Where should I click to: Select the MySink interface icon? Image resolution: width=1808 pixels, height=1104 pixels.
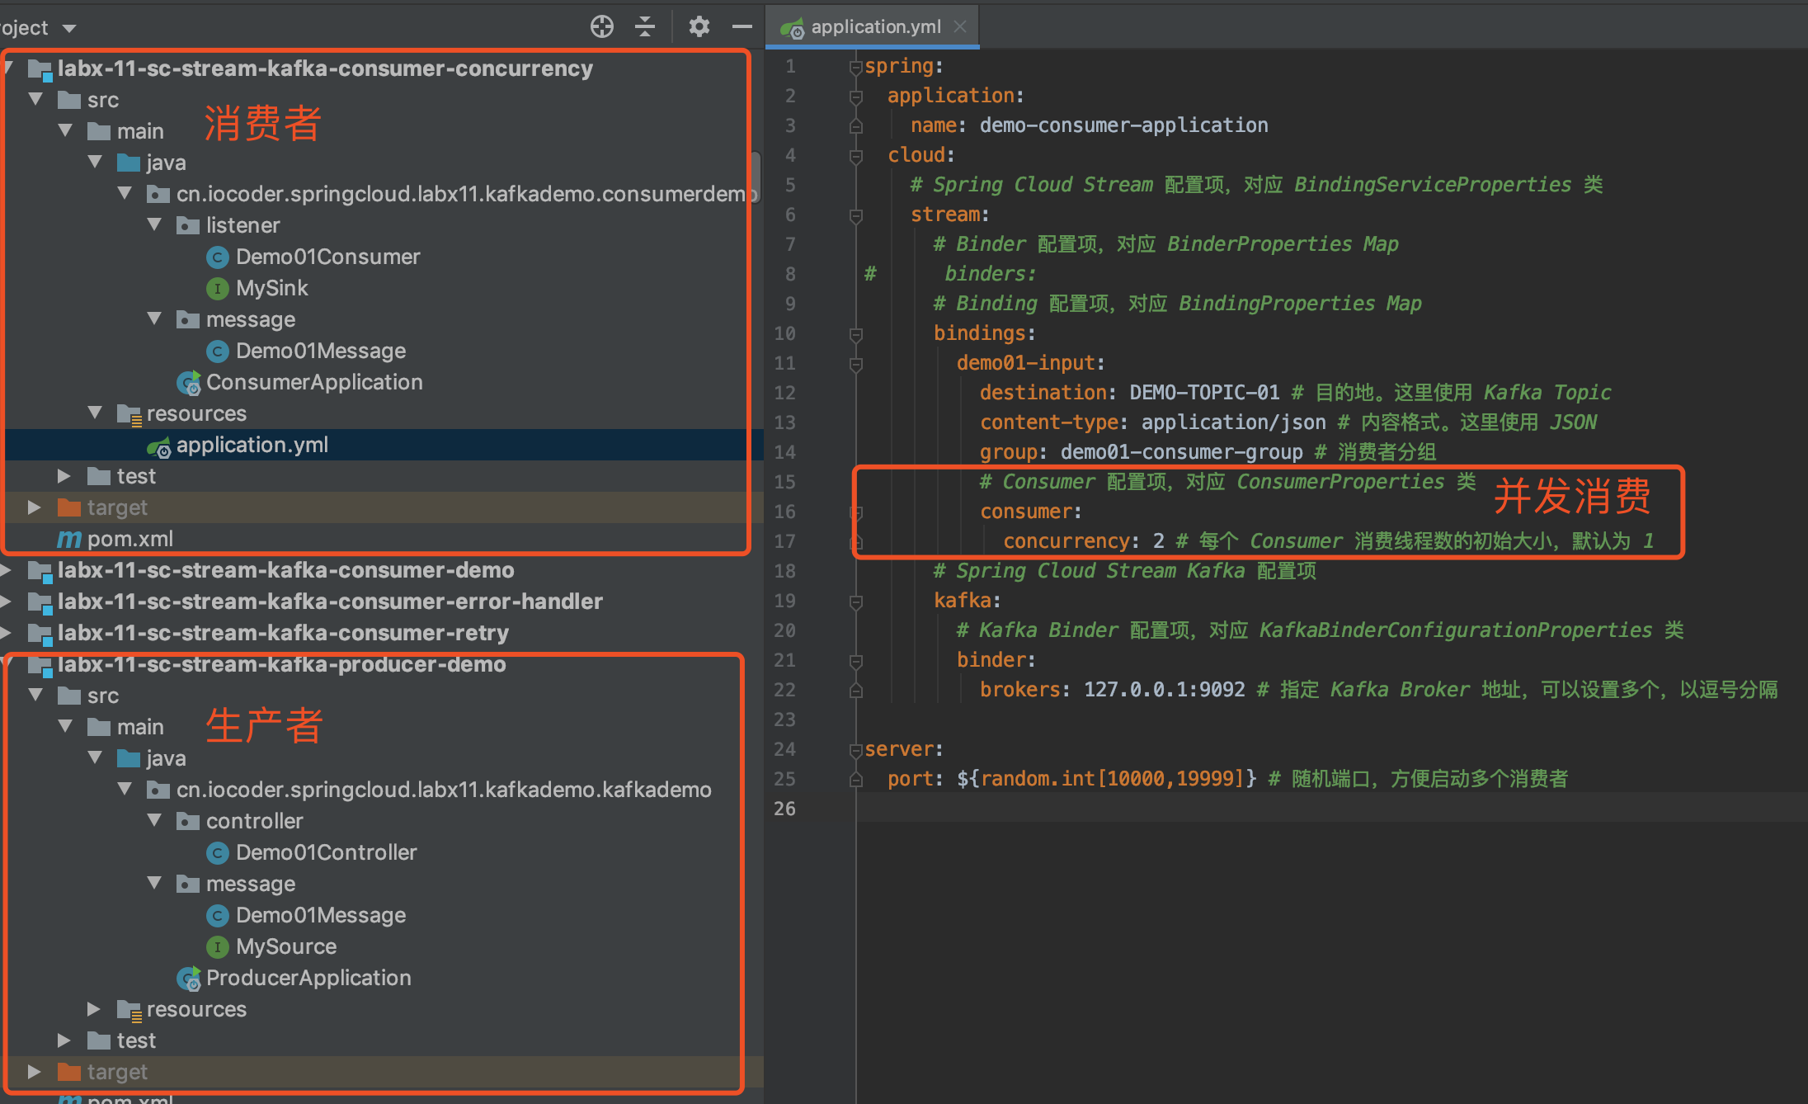click(x=217, y=289)
